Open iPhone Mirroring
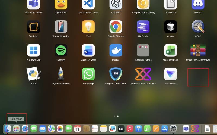 click(61, 27)
